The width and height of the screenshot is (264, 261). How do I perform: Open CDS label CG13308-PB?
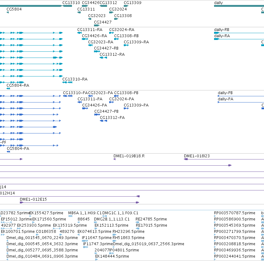coord(126,93)
